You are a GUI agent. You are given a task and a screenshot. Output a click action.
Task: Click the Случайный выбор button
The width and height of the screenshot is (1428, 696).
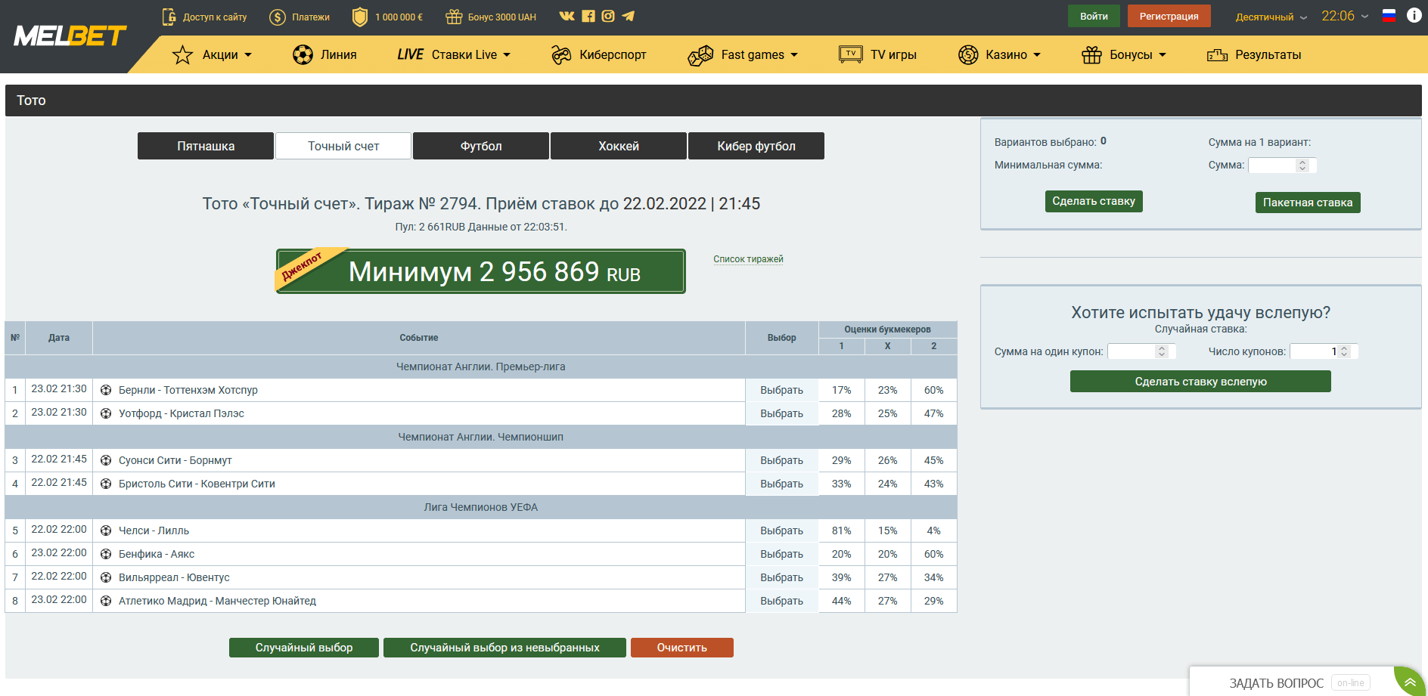[304, 648]
